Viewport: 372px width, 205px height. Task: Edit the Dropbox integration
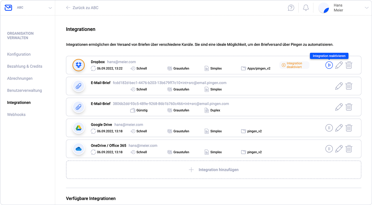tap(339, 65)
